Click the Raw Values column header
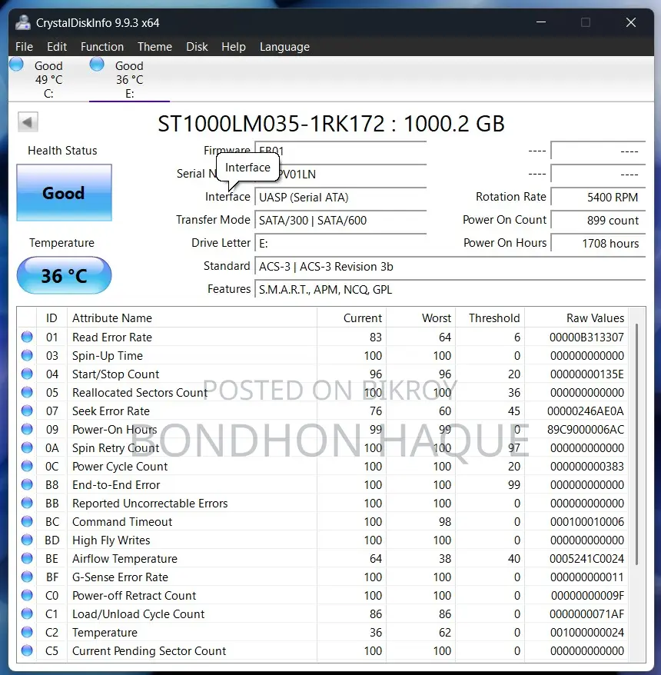This screenshot has height=675, width=661. click(x=576, y=318)
